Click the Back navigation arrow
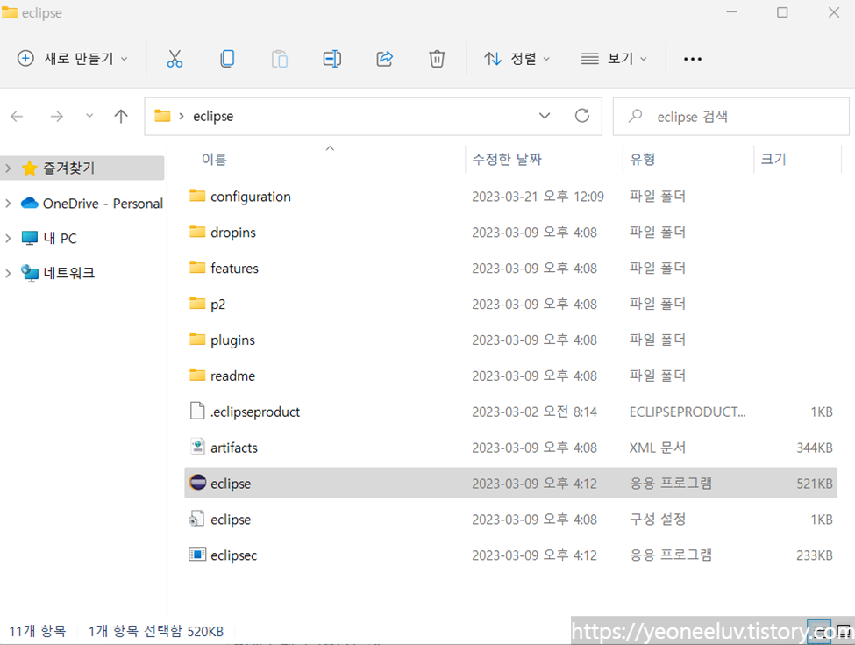This screenshot has height=645, width=855. (x=17, y=116)
